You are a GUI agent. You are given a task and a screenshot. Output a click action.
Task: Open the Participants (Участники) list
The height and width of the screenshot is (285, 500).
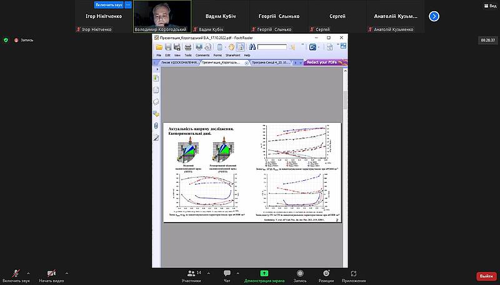(191, 275)
